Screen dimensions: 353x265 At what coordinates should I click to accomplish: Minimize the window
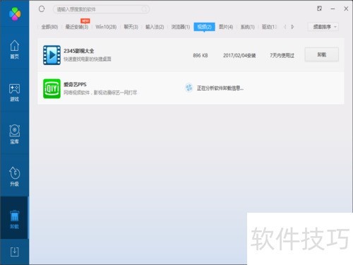[x=333, y=8]
